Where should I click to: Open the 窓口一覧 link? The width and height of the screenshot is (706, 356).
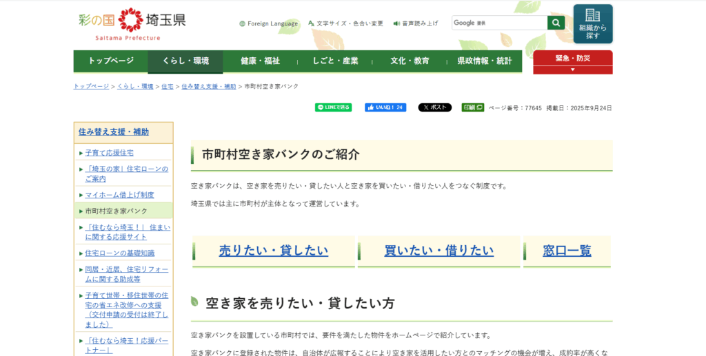[567, 251]
